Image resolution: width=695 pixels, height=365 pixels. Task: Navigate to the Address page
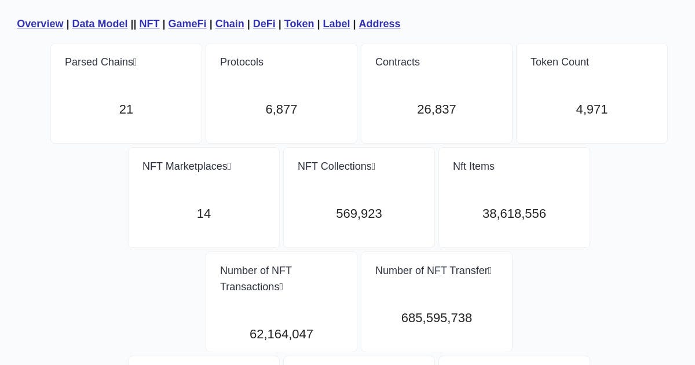point(379,24)
